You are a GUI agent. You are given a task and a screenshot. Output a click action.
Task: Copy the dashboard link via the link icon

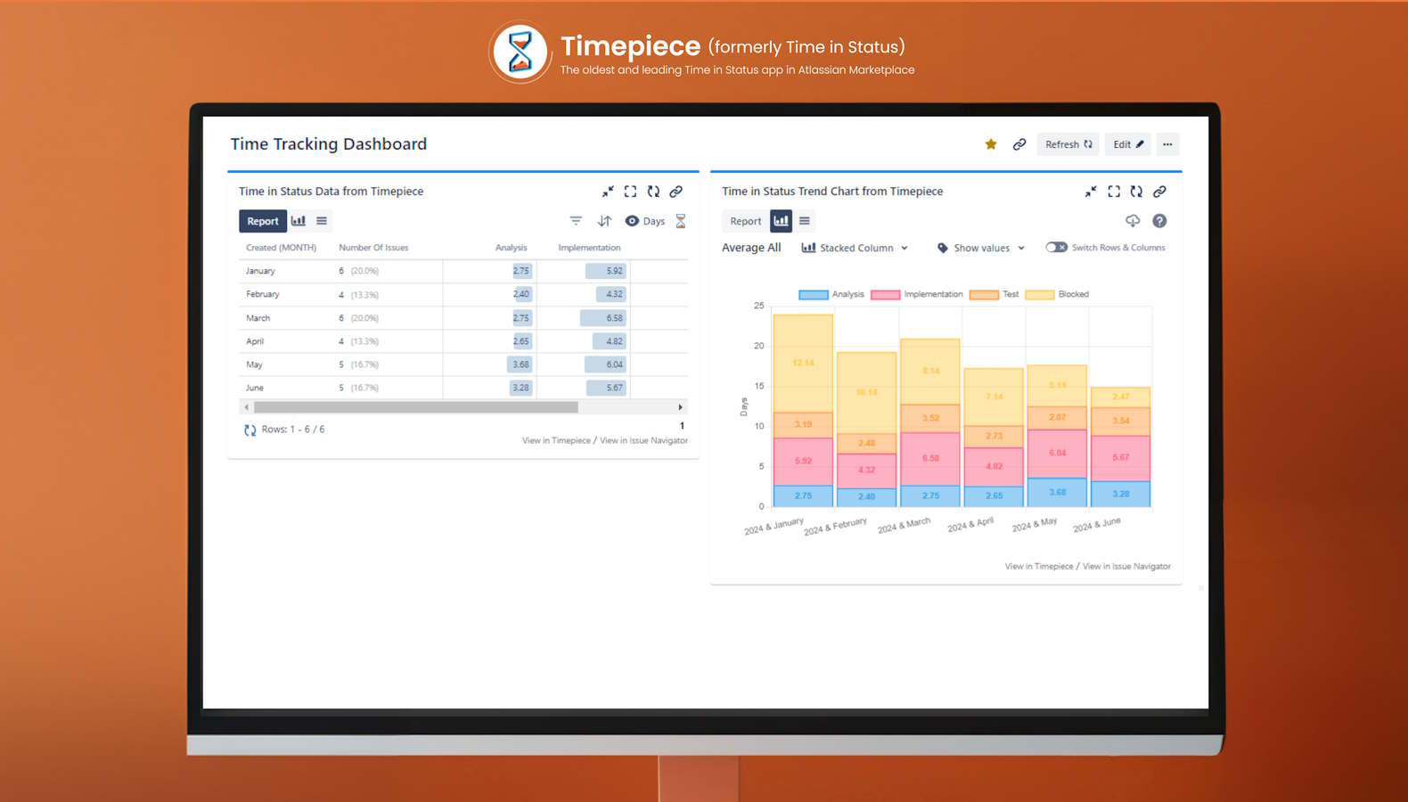1019,144
